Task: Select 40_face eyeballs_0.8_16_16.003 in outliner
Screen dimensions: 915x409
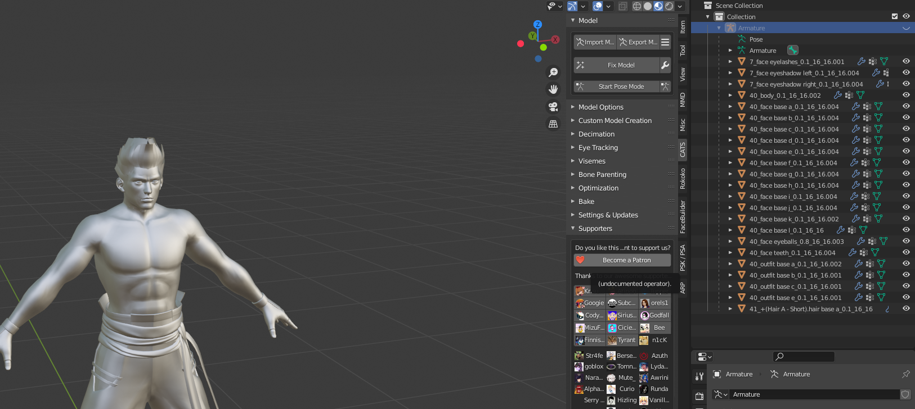Action: [796, 241]
